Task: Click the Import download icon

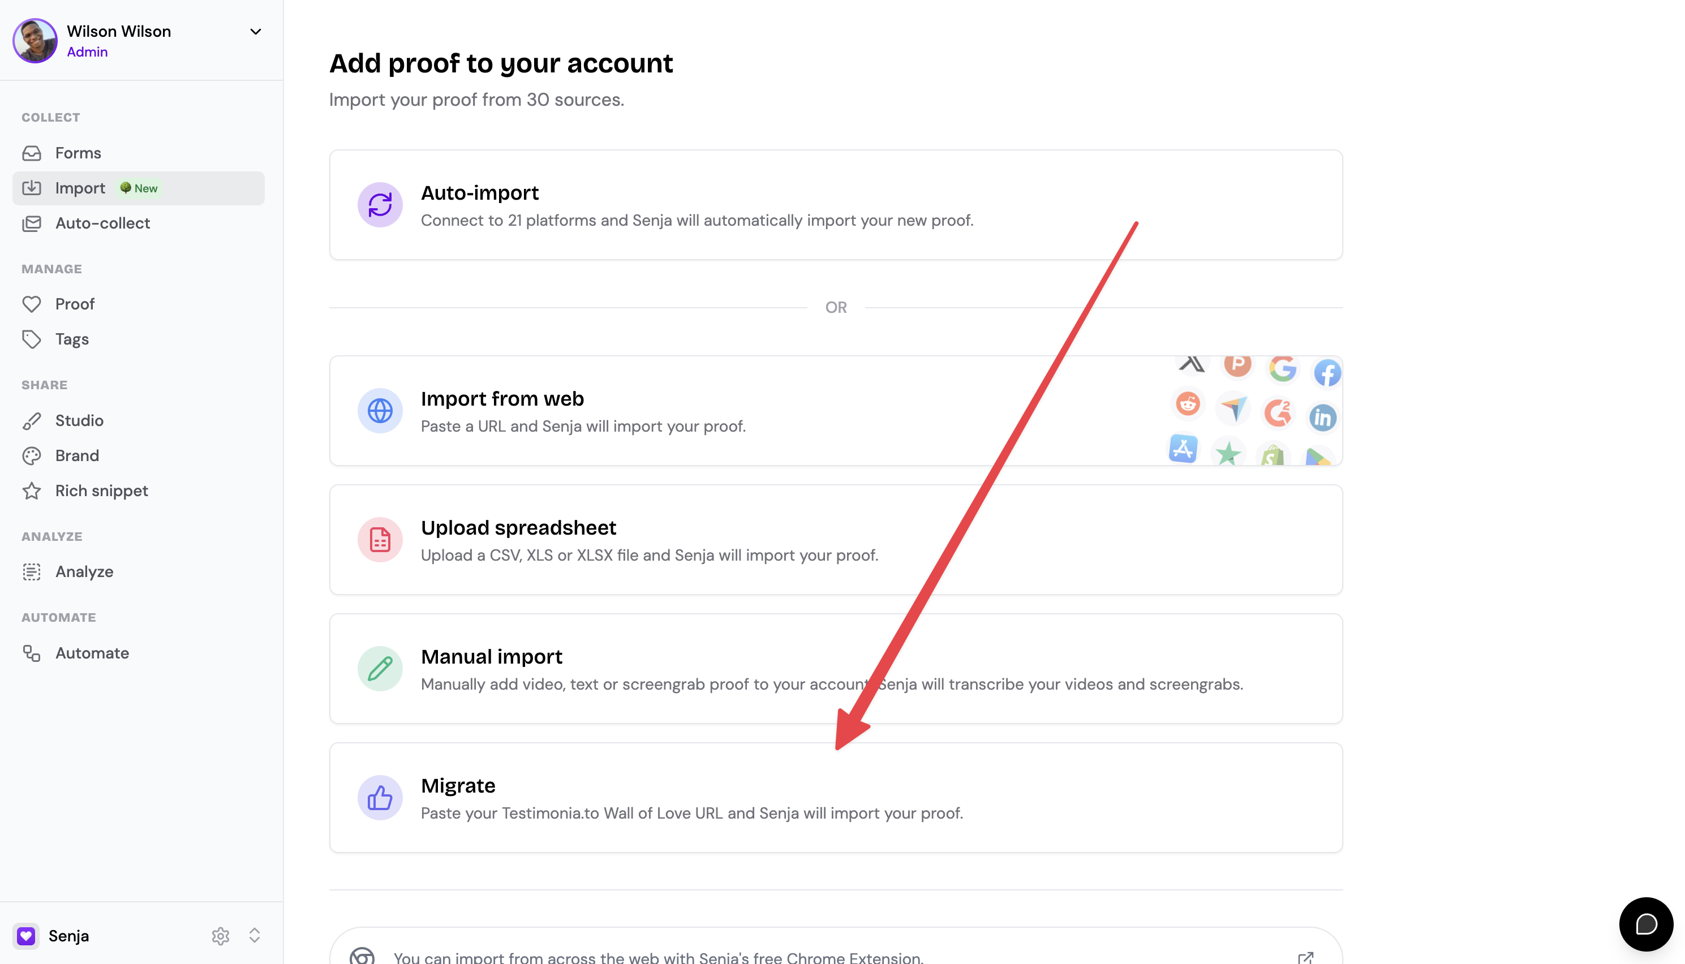Action: (x=32, y=188)
